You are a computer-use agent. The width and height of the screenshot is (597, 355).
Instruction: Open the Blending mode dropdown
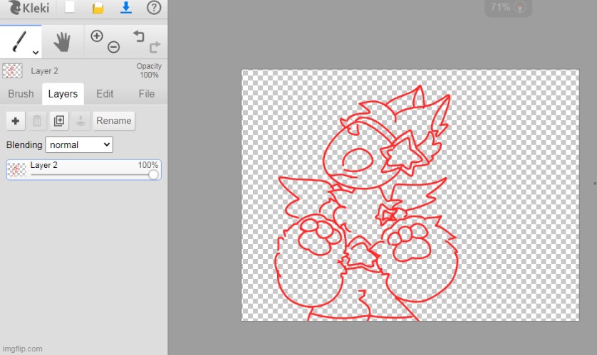pyautogui.click(x=79, y=145)
